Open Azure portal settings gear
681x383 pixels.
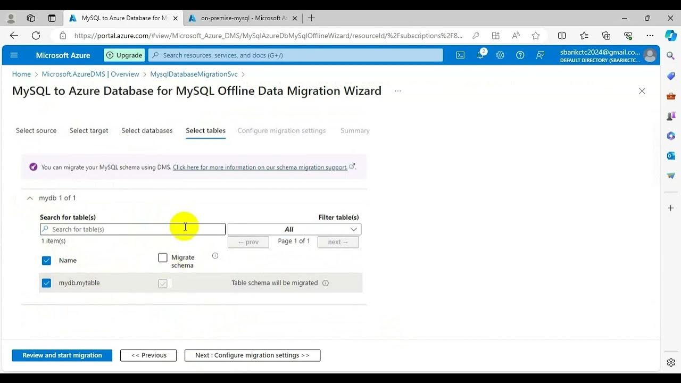(500, 55)
